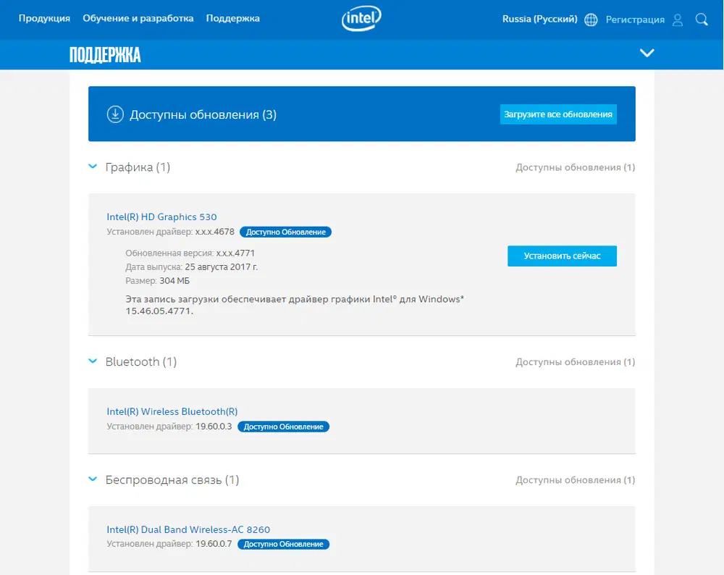Screen dimensions: 724x575
Task: Expand the ПОДДЕРЖКА bar chevron
Action: tap(647, 53)
